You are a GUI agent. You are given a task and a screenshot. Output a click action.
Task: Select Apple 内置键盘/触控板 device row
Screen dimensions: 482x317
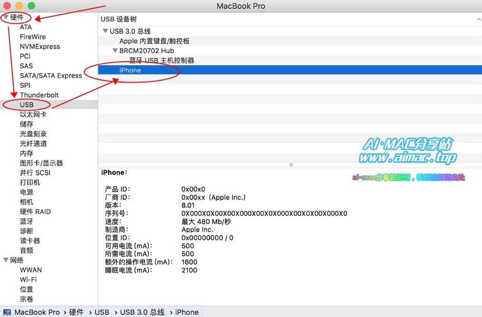click(x=290, y=41)
